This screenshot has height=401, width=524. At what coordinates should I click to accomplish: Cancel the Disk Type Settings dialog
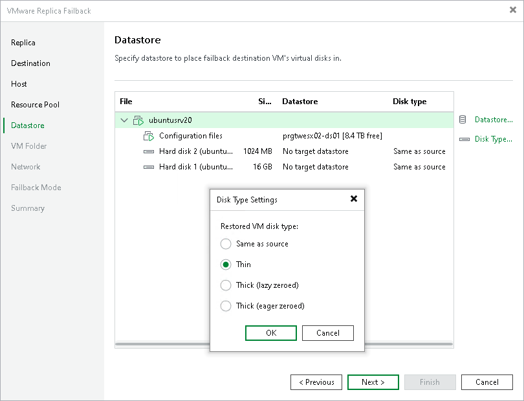coord(328,333)
